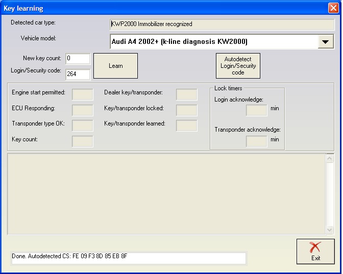Click the Key count indicator box
Viewport: 343px width, 274px height.
(83, 141)
